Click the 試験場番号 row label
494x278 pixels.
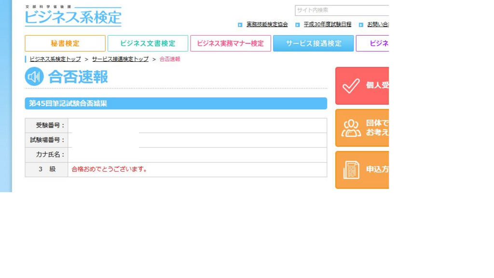click(x=47, y=140)
